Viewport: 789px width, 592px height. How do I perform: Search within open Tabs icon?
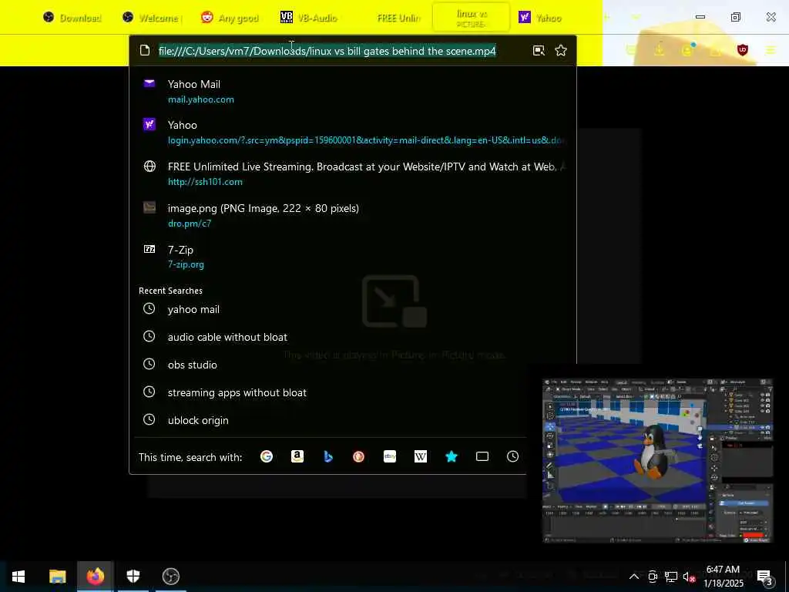pos(482,456)
